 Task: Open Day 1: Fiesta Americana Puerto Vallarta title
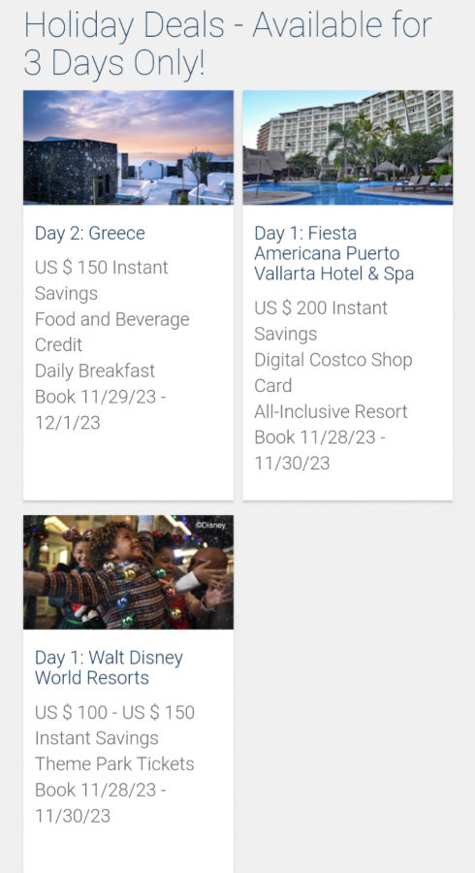(334, 253)
